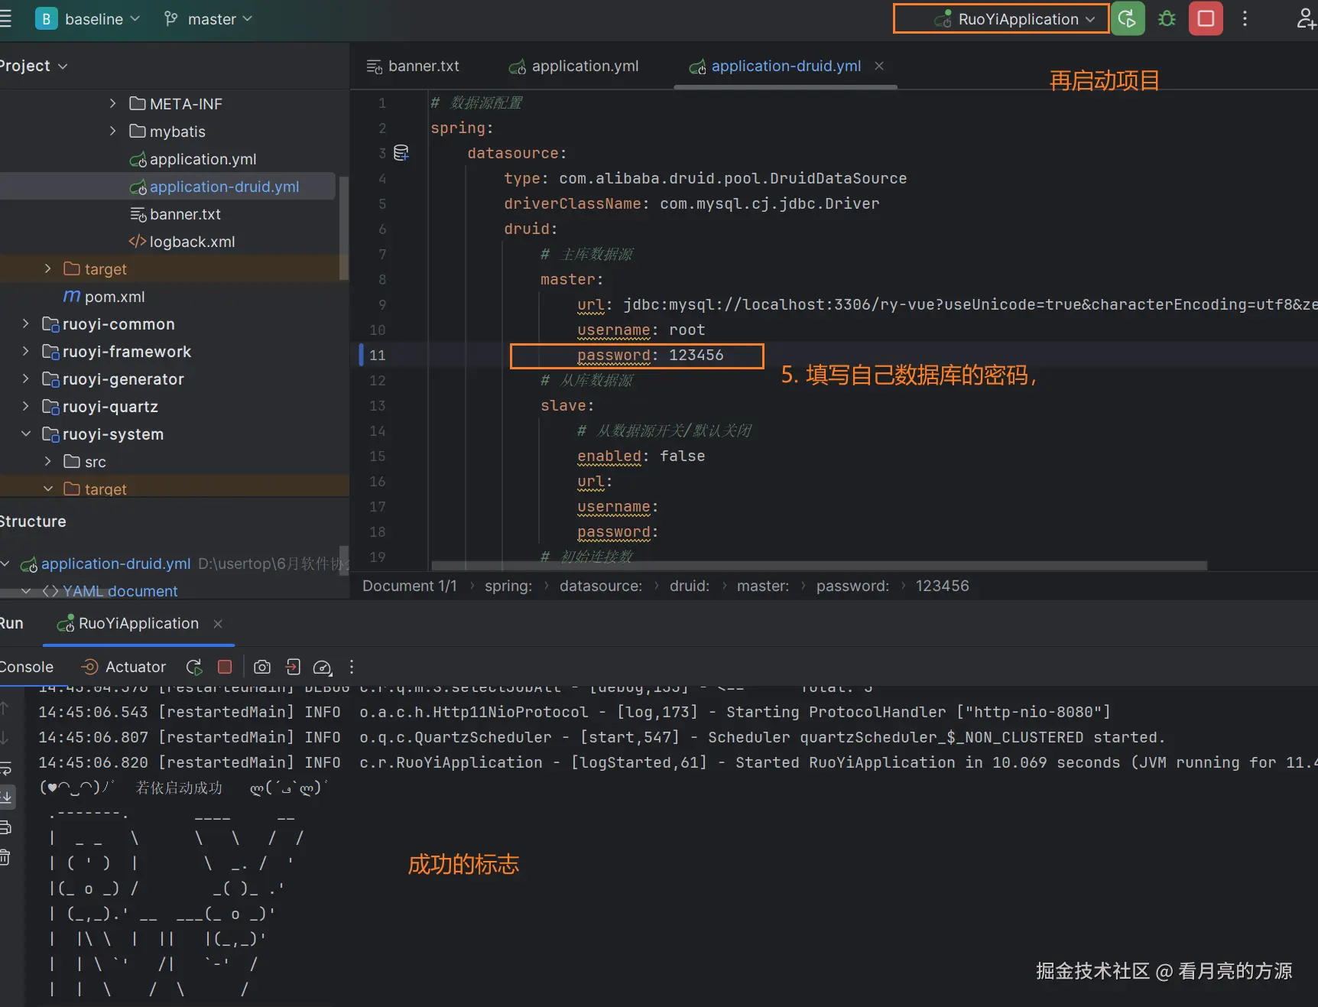Viewport: 1318px width, 1007px height.
Task: Switch to the Console tab
Action: pos(26,667)
